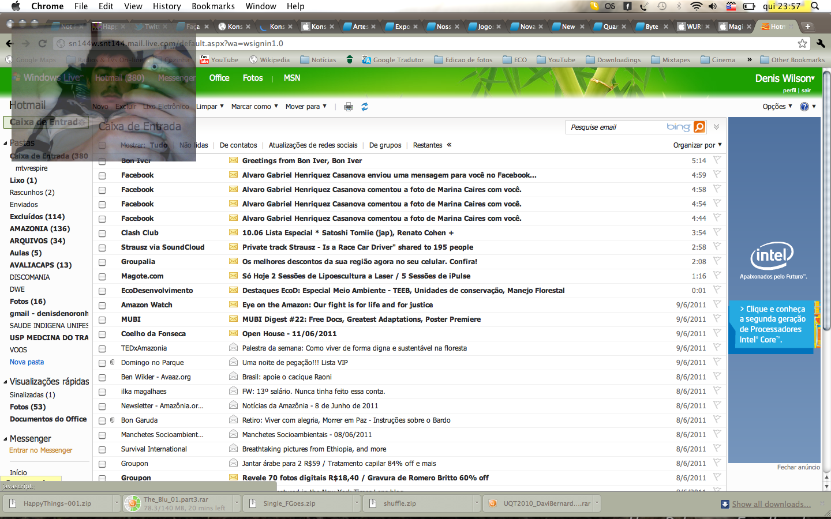Click the sair sign-out link

click(806, 91)
